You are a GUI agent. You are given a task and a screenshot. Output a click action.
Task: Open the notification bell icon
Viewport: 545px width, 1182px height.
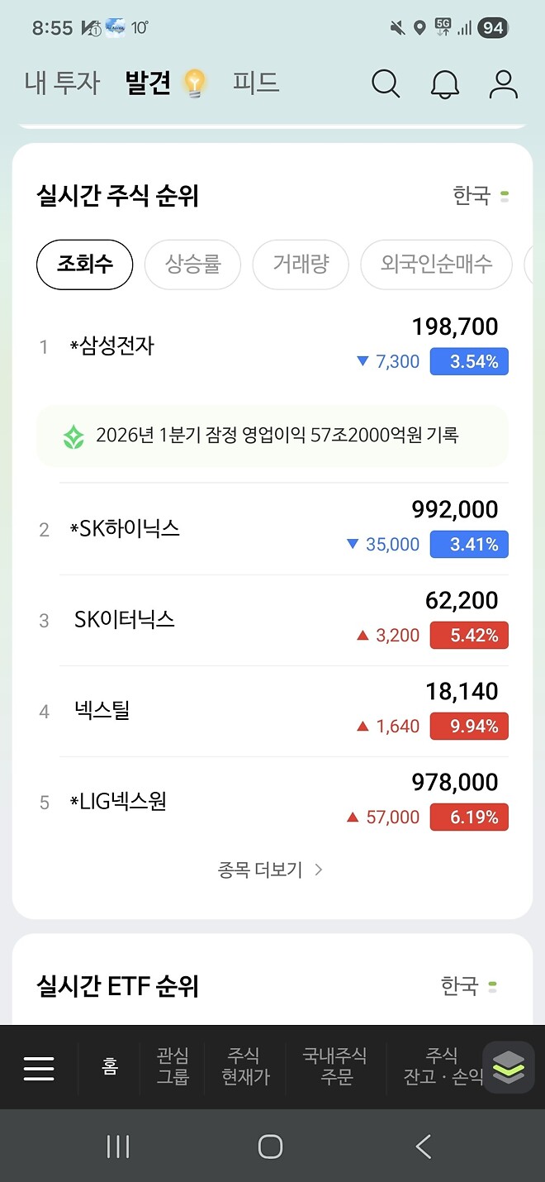click(445, 83)
